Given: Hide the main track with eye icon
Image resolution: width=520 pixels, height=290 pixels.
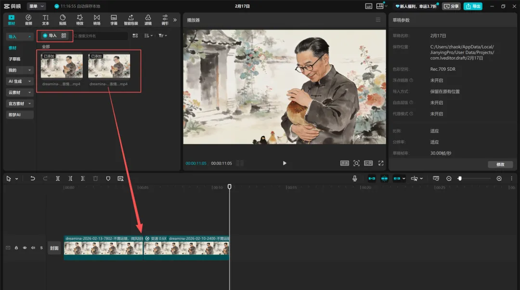Looking at the screenshot, I should coord(25,248).
